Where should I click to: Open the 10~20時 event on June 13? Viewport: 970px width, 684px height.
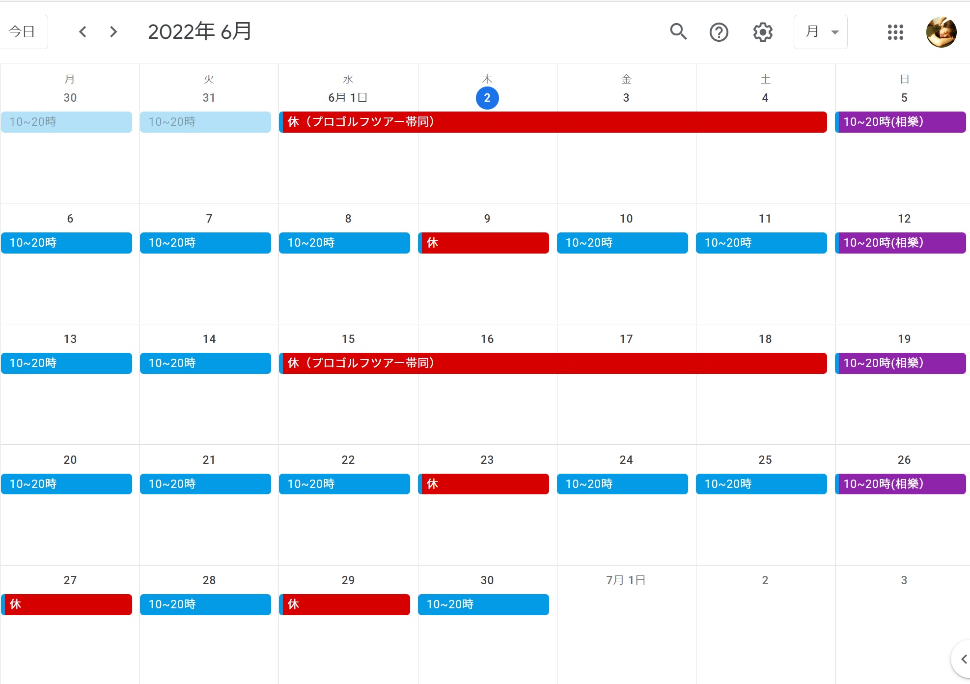tap(66, 363)
